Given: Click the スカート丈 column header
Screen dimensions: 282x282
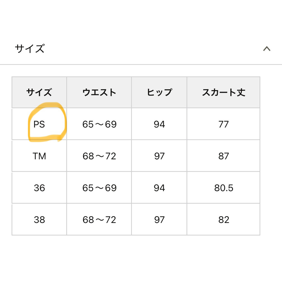Looking at the screenshot, I should 224,92.
